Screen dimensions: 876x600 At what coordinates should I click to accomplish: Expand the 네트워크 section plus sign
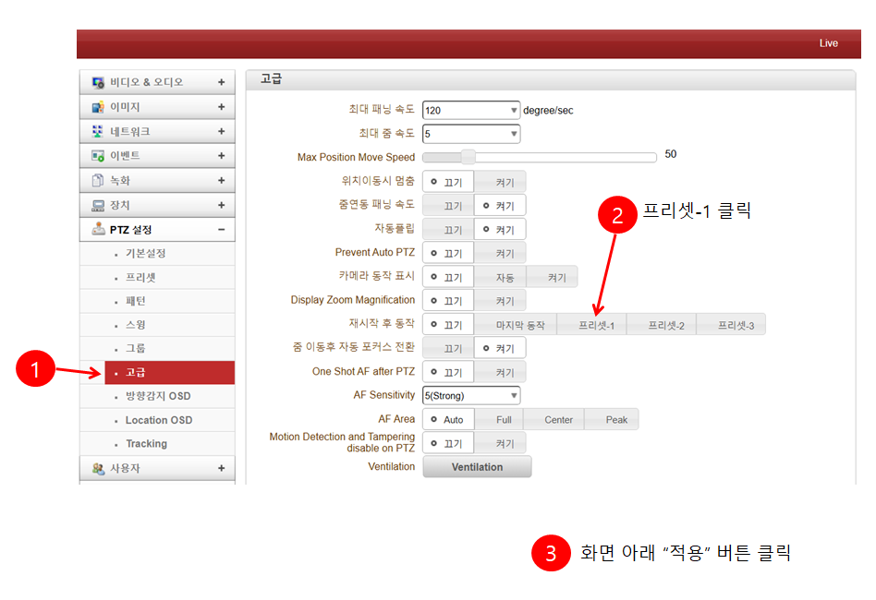coord(221,131)
